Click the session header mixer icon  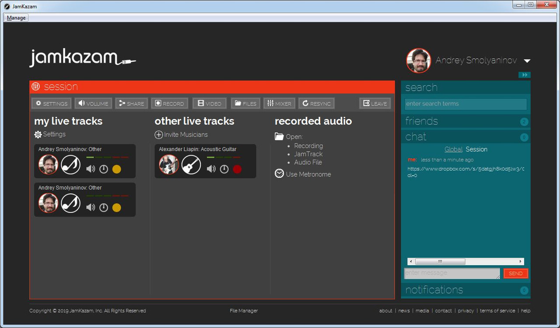point(36,87)
